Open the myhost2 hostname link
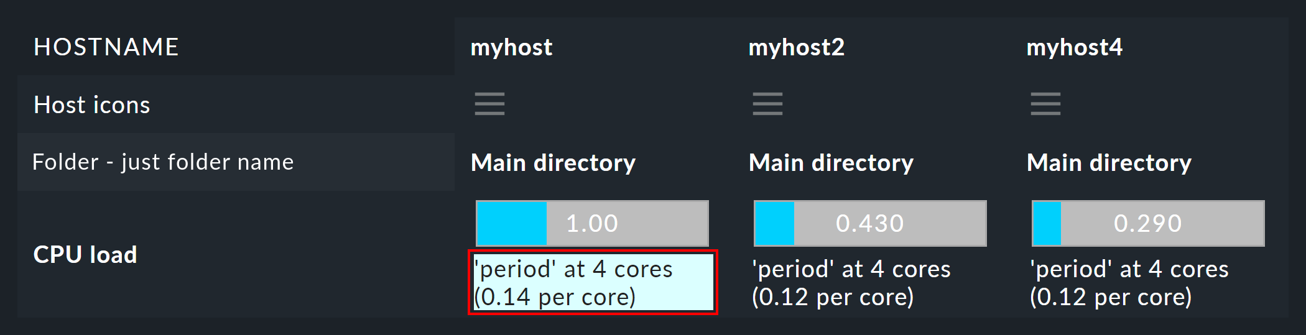Viewport: 1306px width, 335px height. point(796,47)
